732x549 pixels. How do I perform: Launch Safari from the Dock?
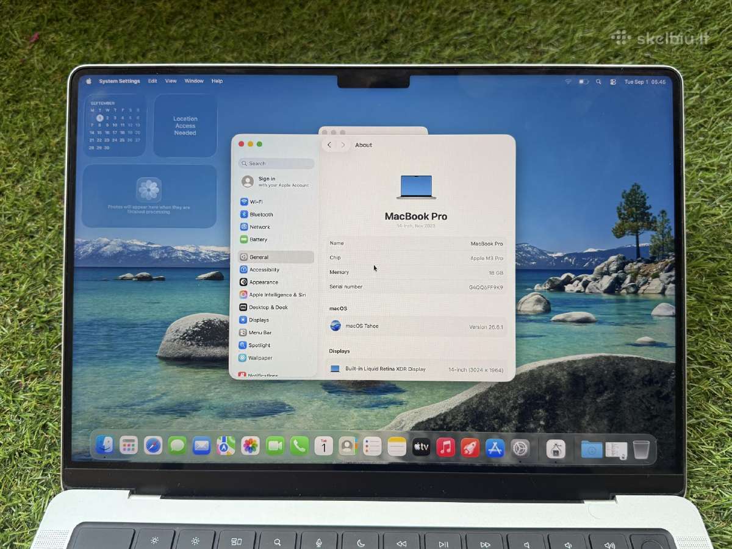point(153,445)
